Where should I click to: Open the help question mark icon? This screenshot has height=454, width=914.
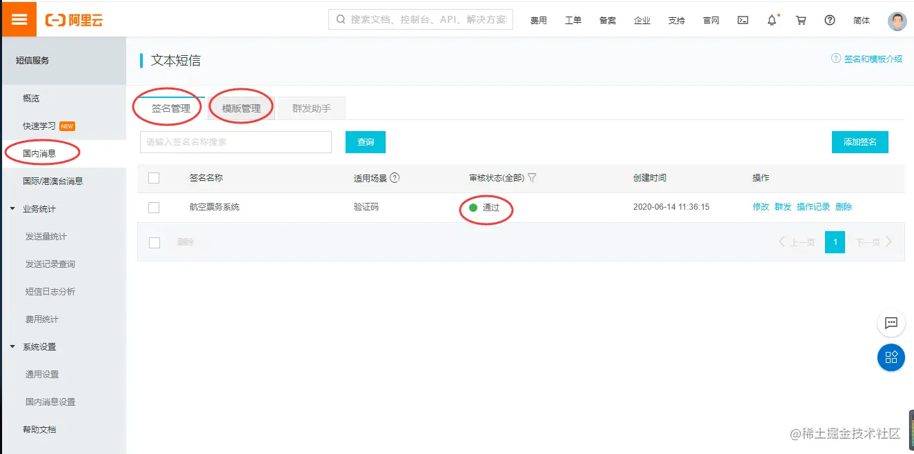pyautogui.click(x=830, y=20)
